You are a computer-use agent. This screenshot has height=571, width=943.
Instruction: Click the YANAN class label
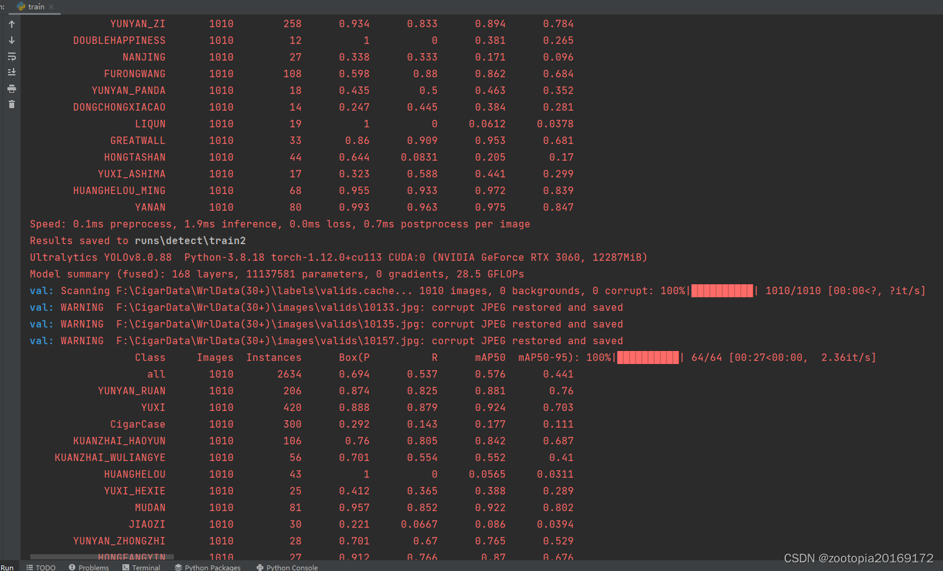(x=150, y=207)
